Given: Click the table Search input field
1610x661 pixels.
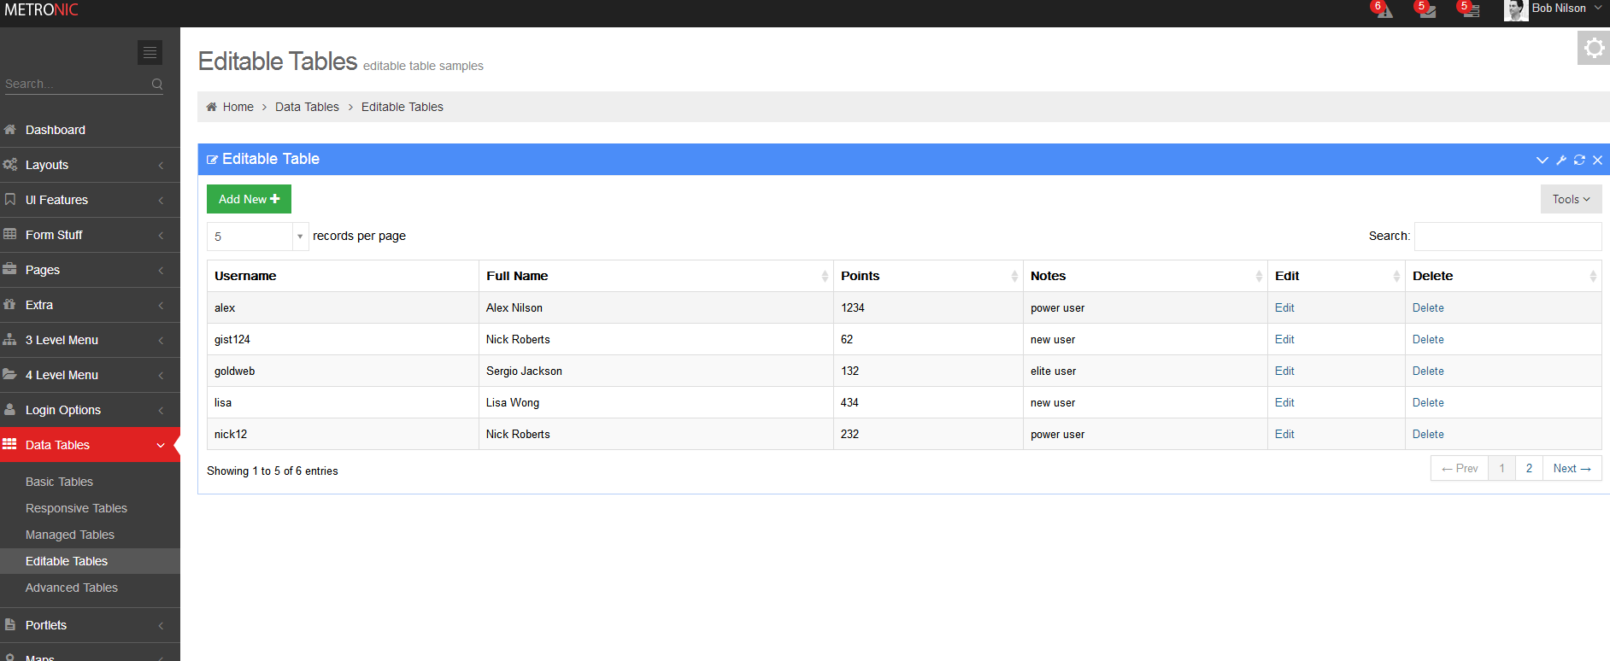Looking at the screenshot, I should [x=1507, y=237].
